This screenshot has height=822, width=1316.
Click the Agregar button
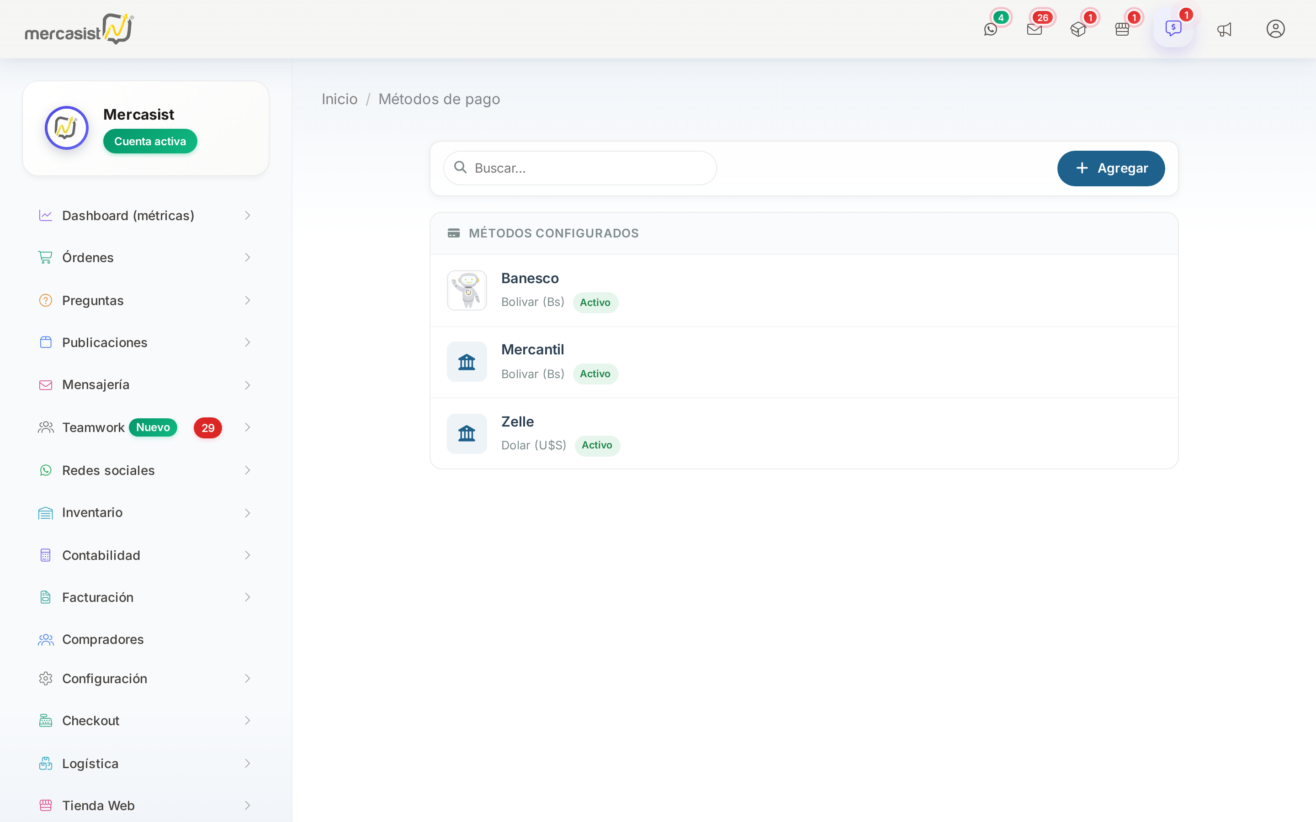tap(1111, 169)
